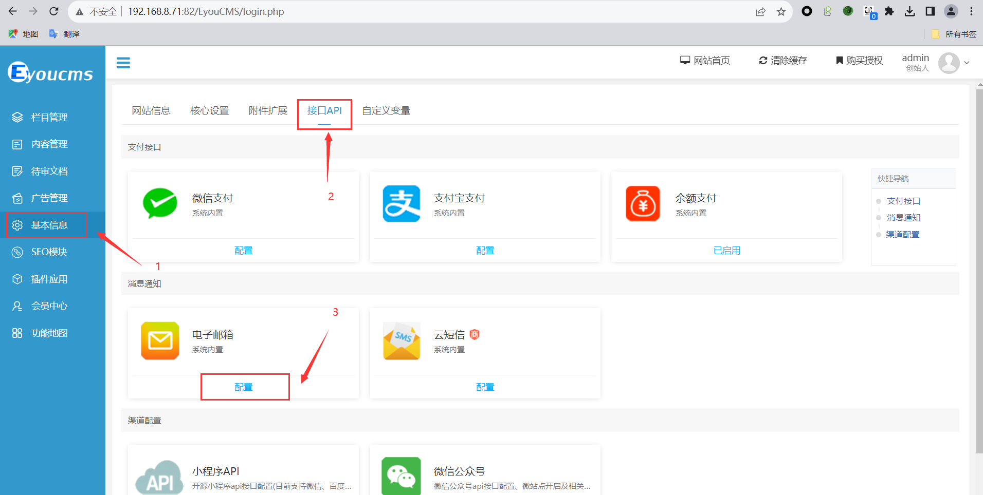Open 栏目管理 in sidebar
Image resolution: width=983 pixels, height=495 pixels.
52,117
